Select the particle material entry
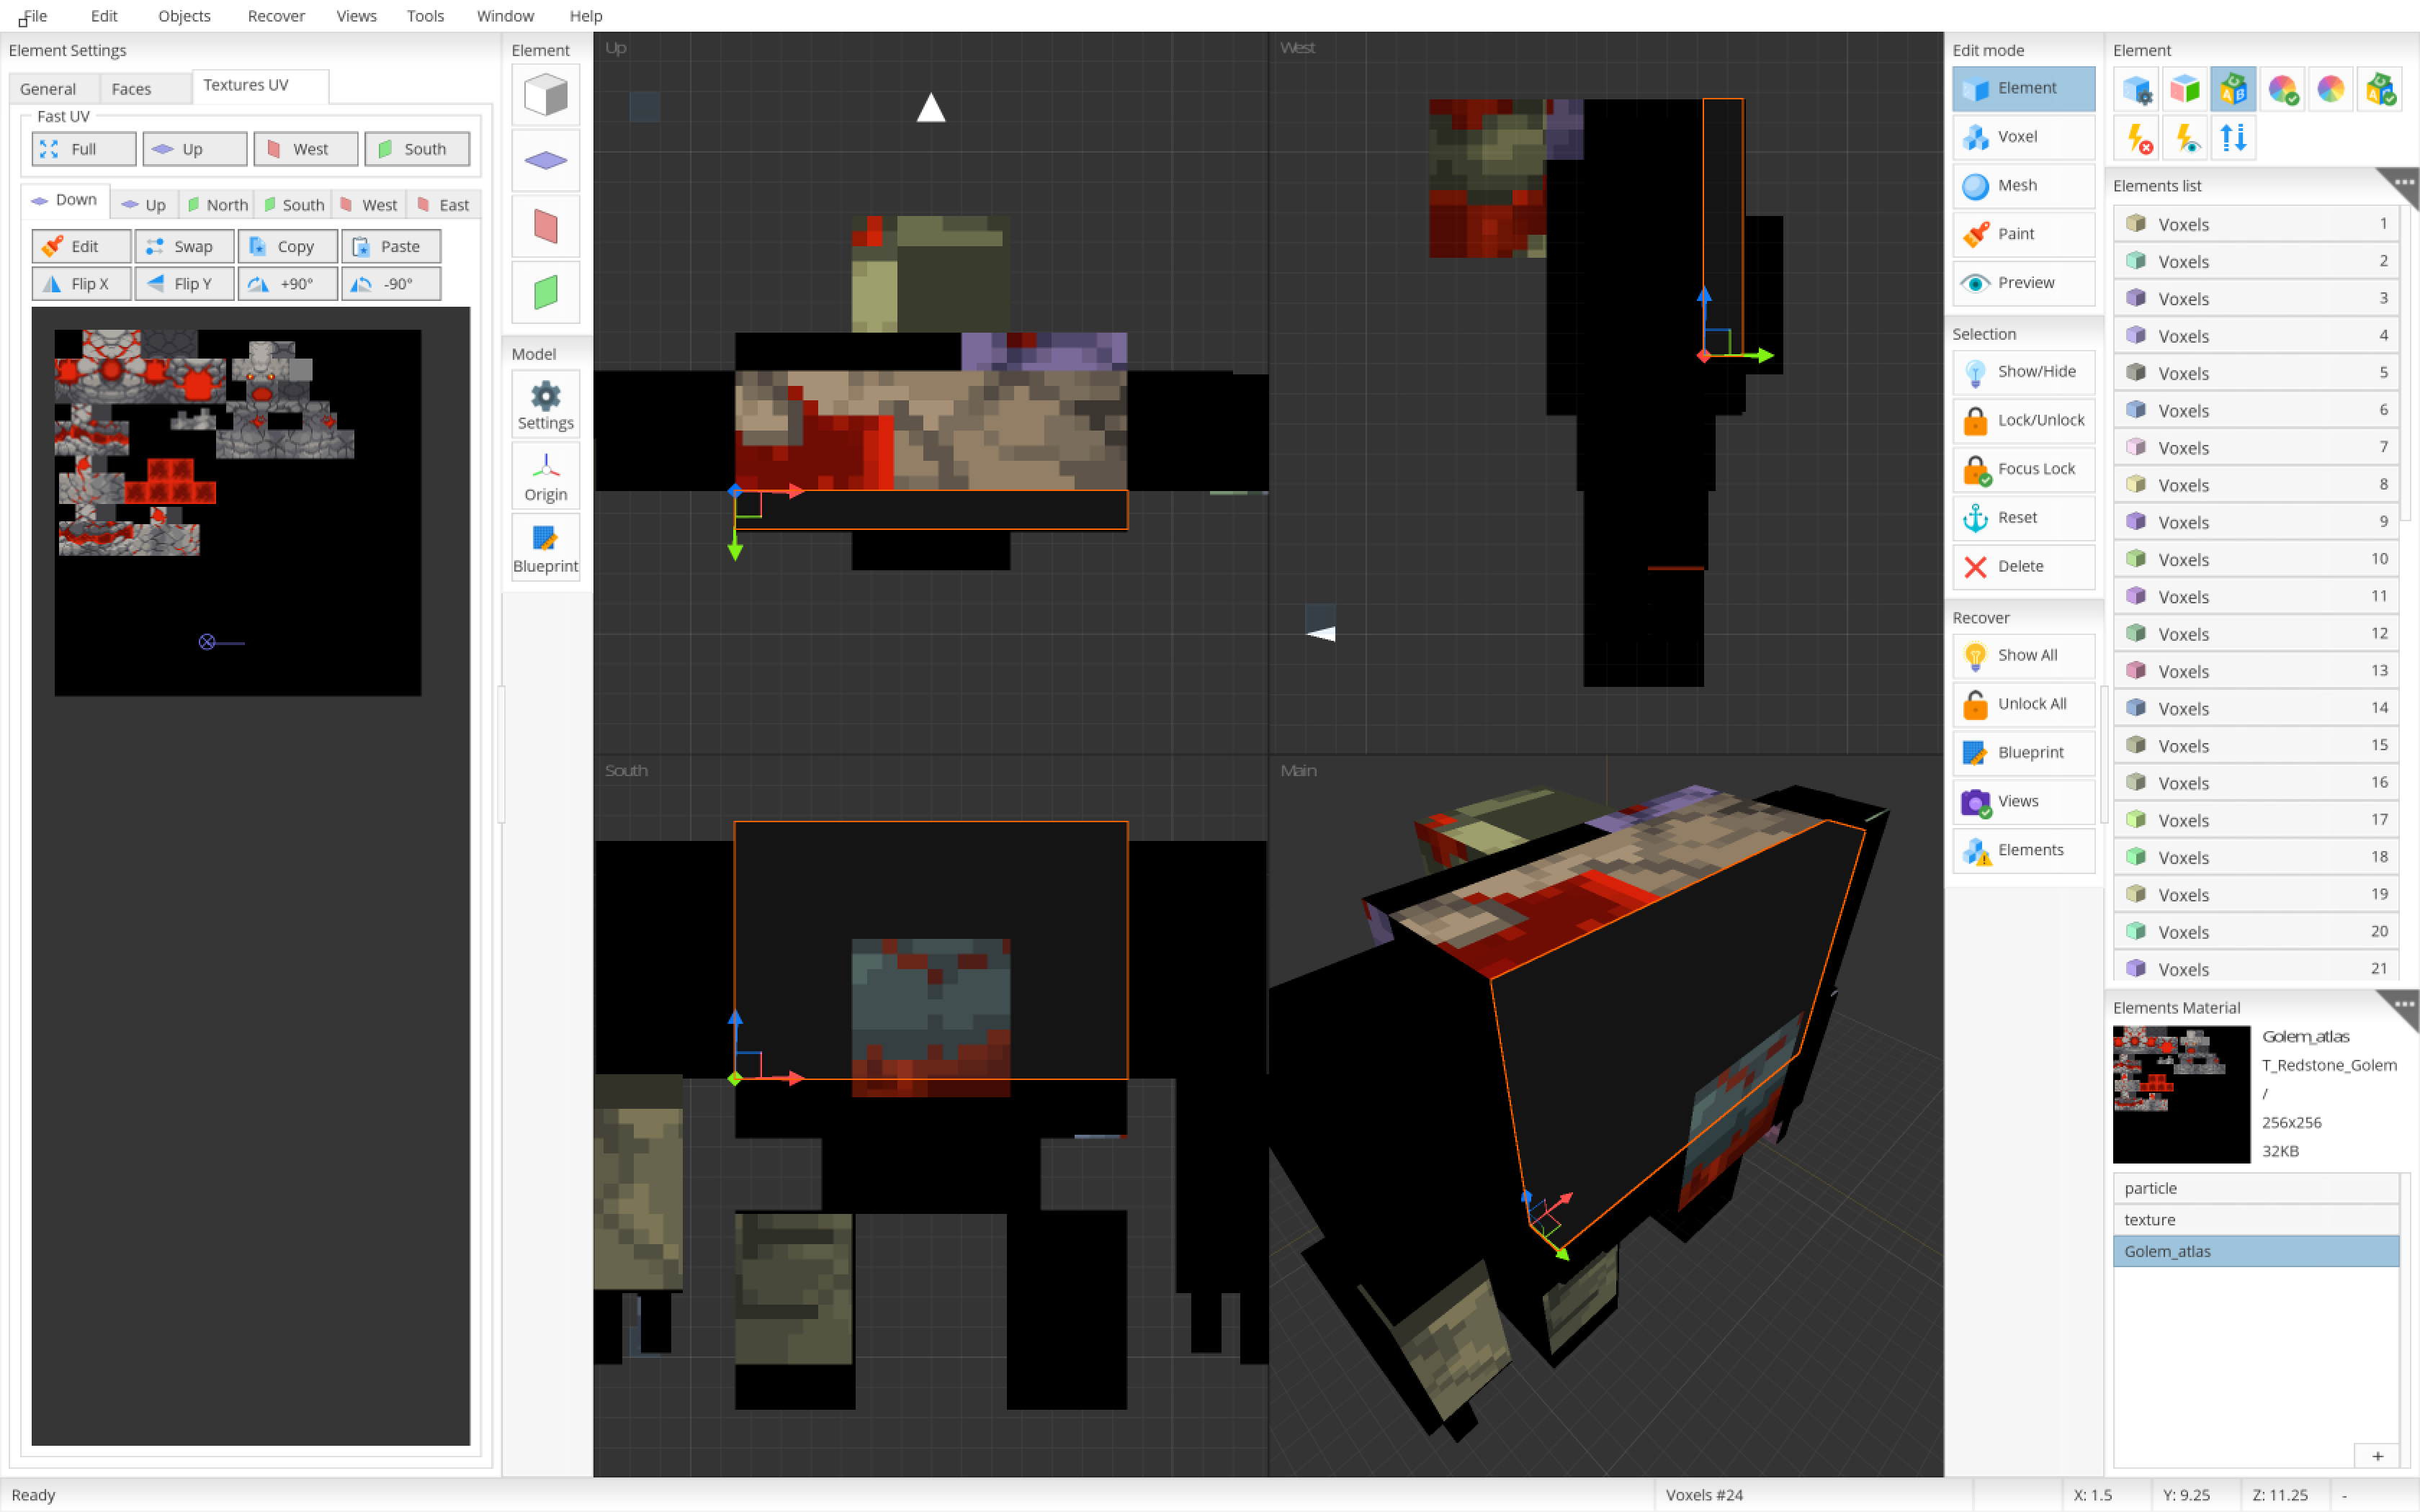The width and height of the screenshot is (2420, 1512). tap(2256, 1188)
